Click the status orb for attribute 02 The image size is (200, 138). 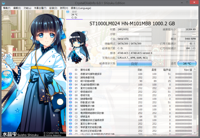[70, 77]
